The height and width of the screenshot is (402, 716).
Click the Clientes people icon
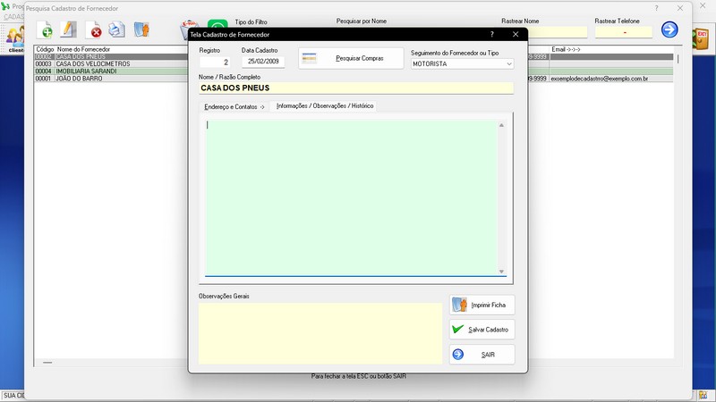(14, 37)
